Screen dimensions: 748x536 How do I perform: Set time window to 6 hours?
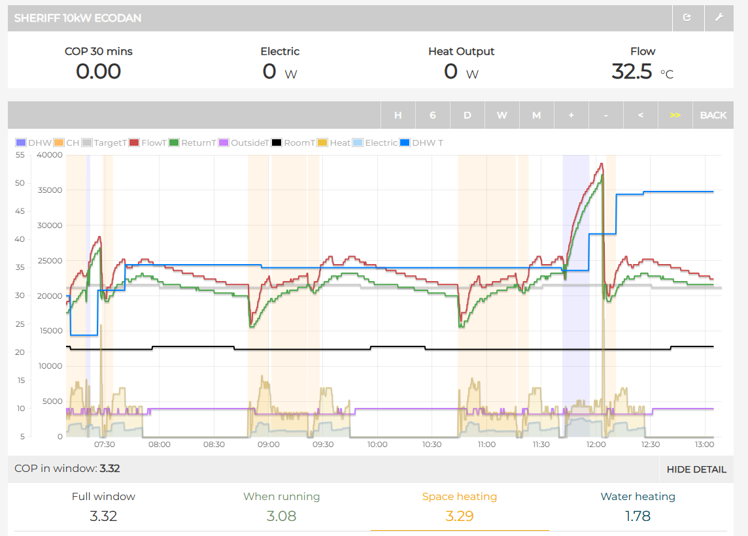(x=432, y=115)
